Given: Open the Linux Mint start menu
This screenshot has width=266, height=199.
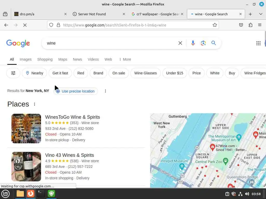Looking at the screenshot, I should (x=5, y=194).
